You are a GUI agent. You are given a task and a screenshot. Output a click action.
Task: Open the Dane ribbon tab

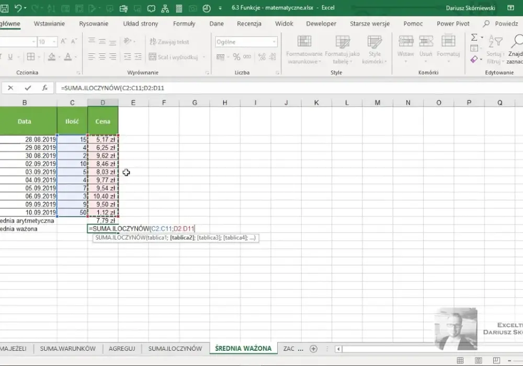(x=217, y=24)
